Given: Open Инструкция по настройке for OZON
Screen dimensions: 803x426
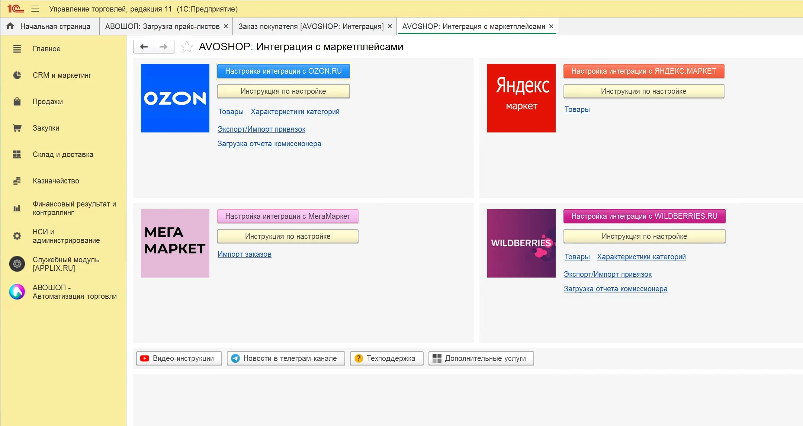Looking at the screenshot, I should (x=283, y=91).
